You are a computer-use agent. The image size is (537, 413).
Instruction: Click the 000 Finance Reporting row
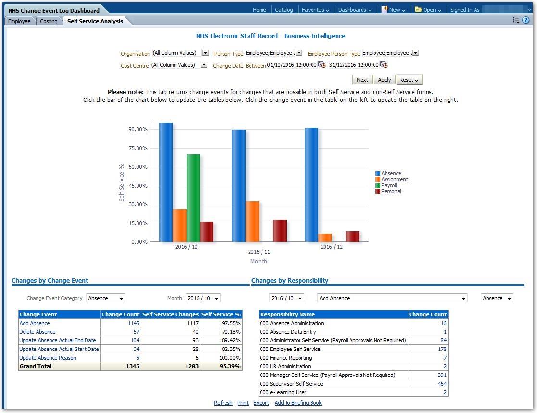click(353, 358)
